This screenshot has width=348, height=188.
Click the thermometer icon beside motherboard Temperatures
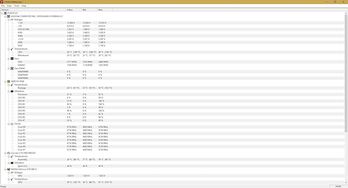[x=12, y=49]
